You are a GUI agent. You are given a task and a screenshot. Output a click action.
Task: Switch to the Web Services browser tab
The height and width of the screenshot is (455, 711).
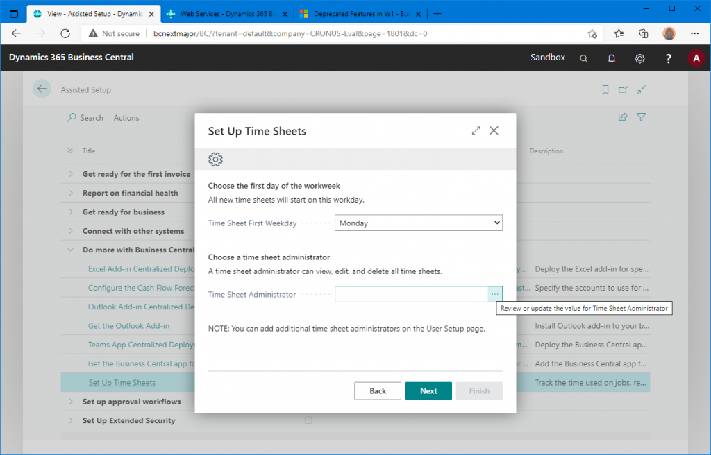click(x=222, y=13)
